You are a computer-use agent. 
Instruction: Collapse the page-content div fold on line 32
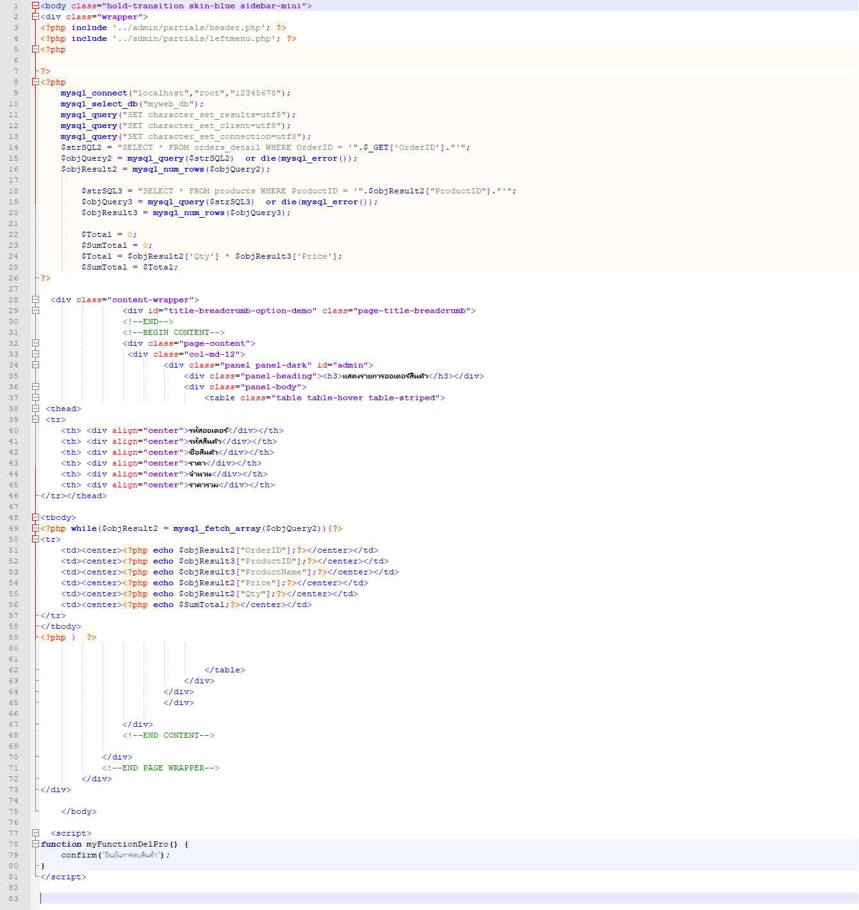(x=35, y=343)
